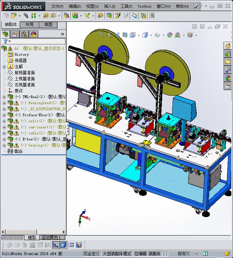Click the Exploded View toolbar icon
Screen dimensions: 233x258
pos(118,16)
